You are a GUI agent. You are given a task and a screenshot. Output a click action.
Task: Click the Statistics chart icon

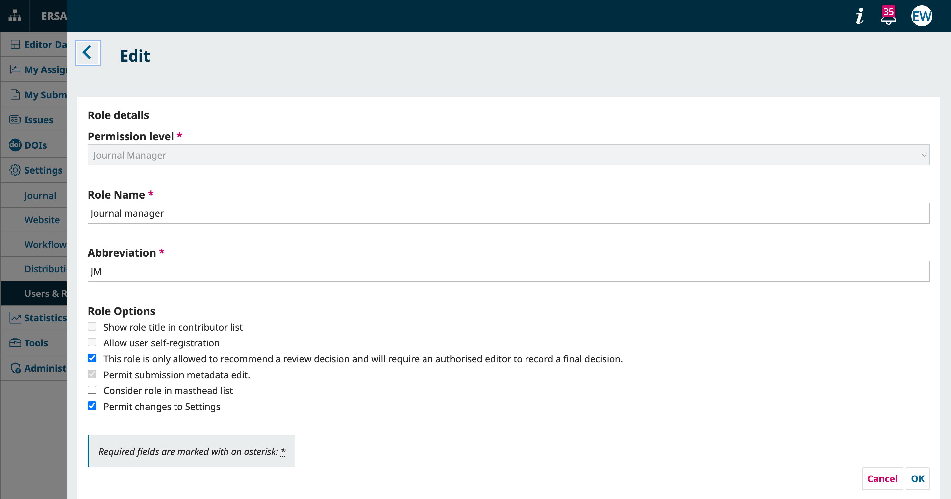click(15, 318)
